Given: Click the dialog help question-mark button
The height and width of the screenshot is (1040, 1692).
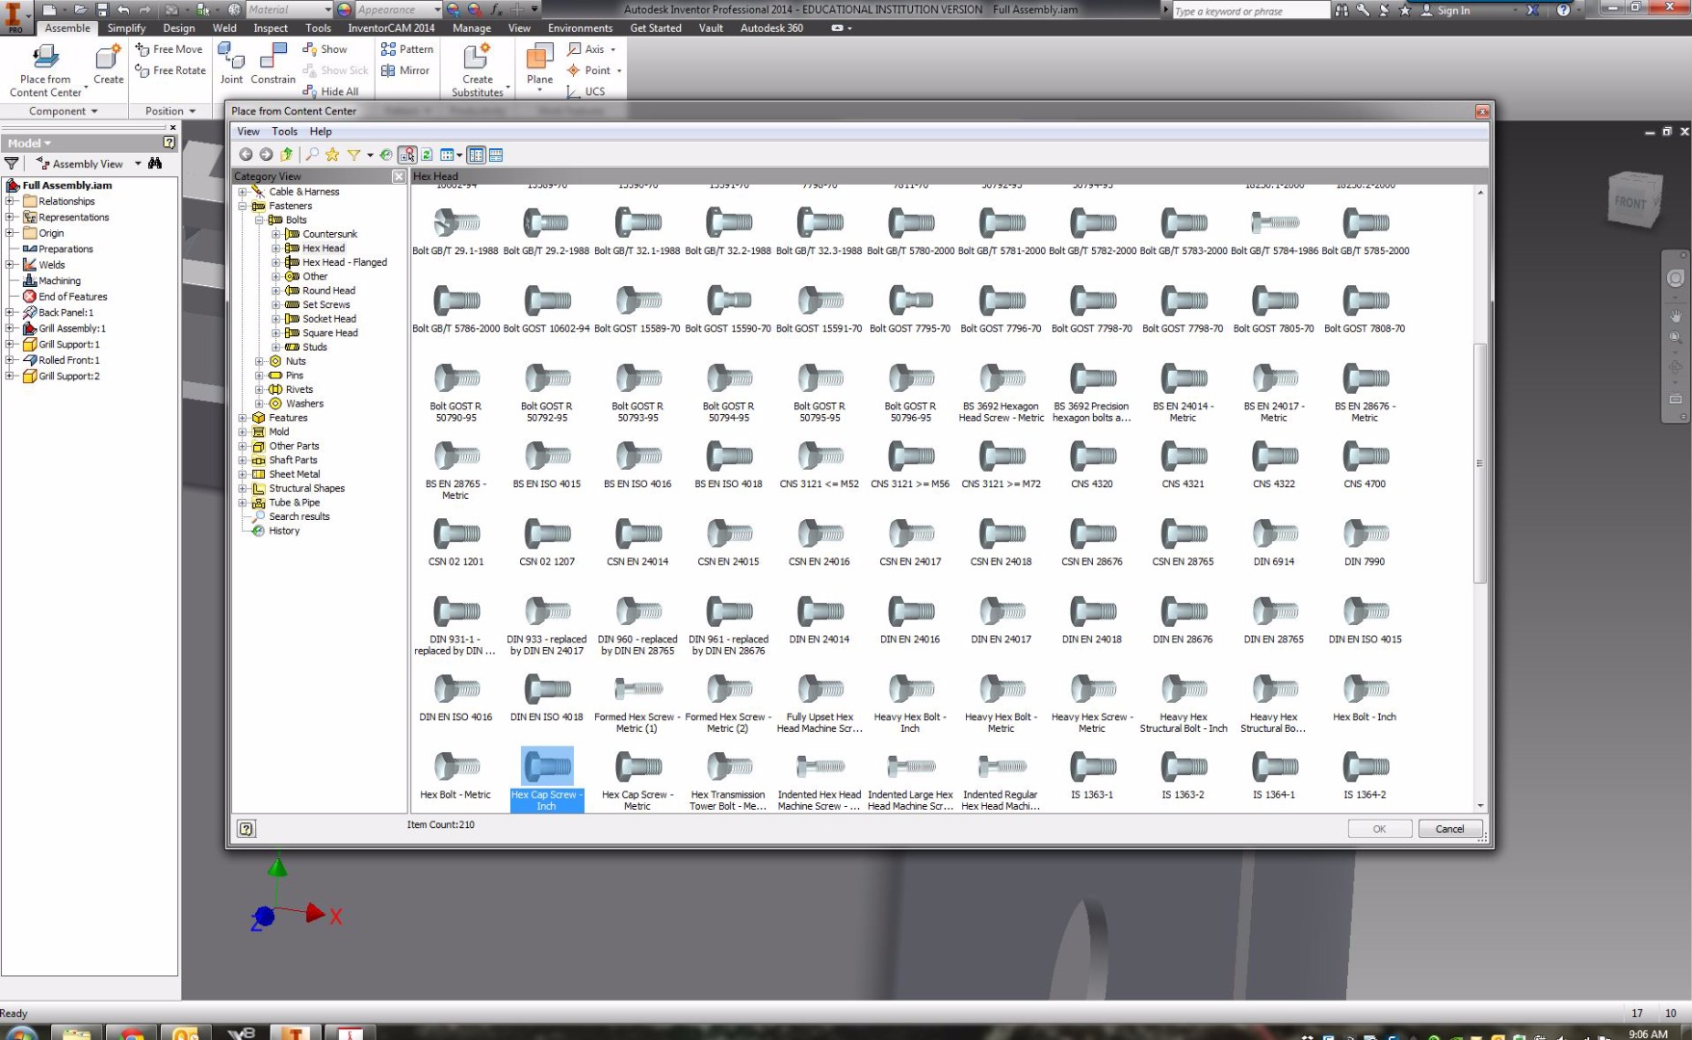Looking at the screenshot, I should pos(247,828).
